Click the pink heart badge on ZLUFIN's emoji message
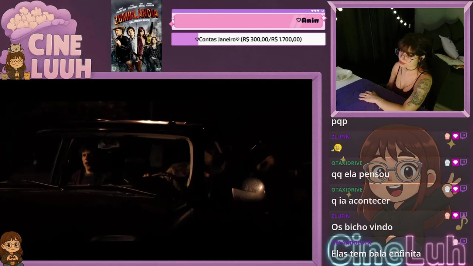473x266 pixels. [x=455, y=136]
